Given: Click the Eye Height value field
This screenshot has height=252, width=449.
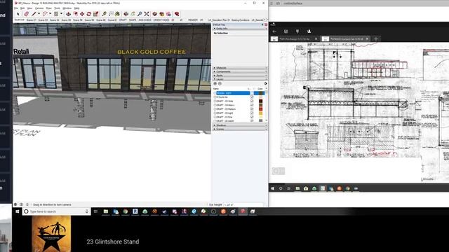Looking at the screenshot, I should [x=243, y=204].
